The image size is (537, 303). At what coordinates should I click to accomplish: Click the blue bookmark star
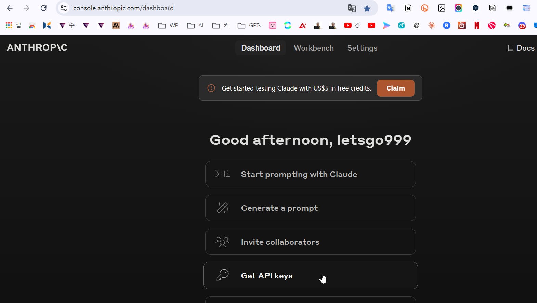click(367, 8)
